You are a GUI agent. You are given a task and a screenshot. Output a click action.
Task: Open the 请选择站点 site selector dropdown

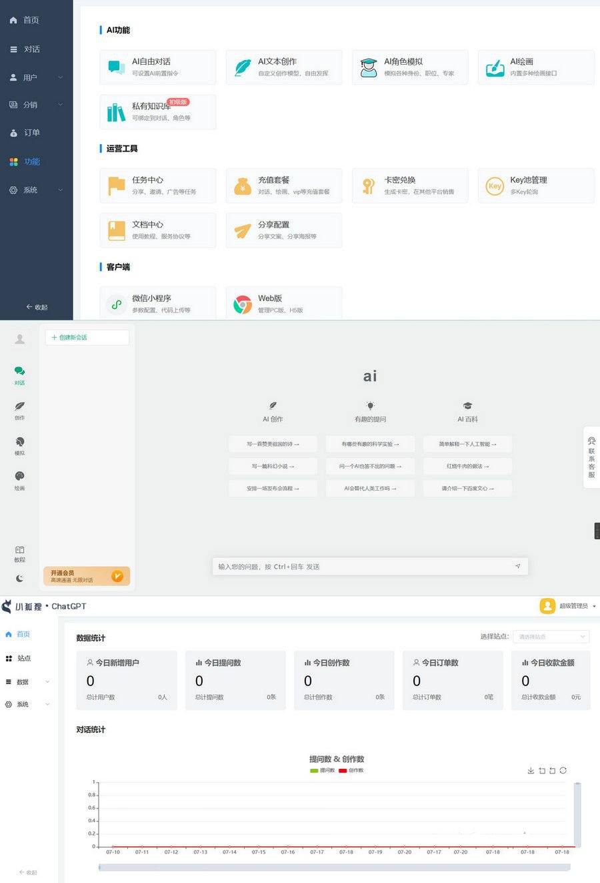pyautogui.click(x=551, y=636)
